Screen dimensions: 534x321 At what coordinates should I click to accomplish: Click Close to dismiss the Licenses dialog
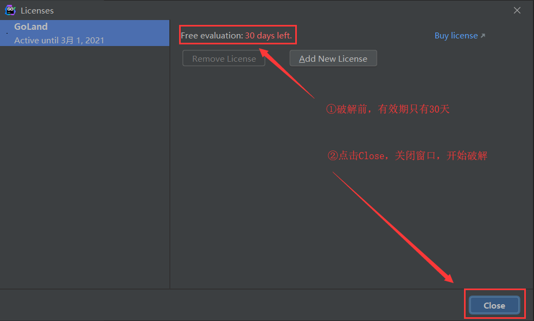493,305
